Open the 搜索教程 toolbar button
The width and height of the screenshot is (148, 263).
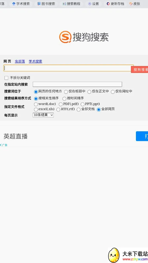[x=71, y=4]
